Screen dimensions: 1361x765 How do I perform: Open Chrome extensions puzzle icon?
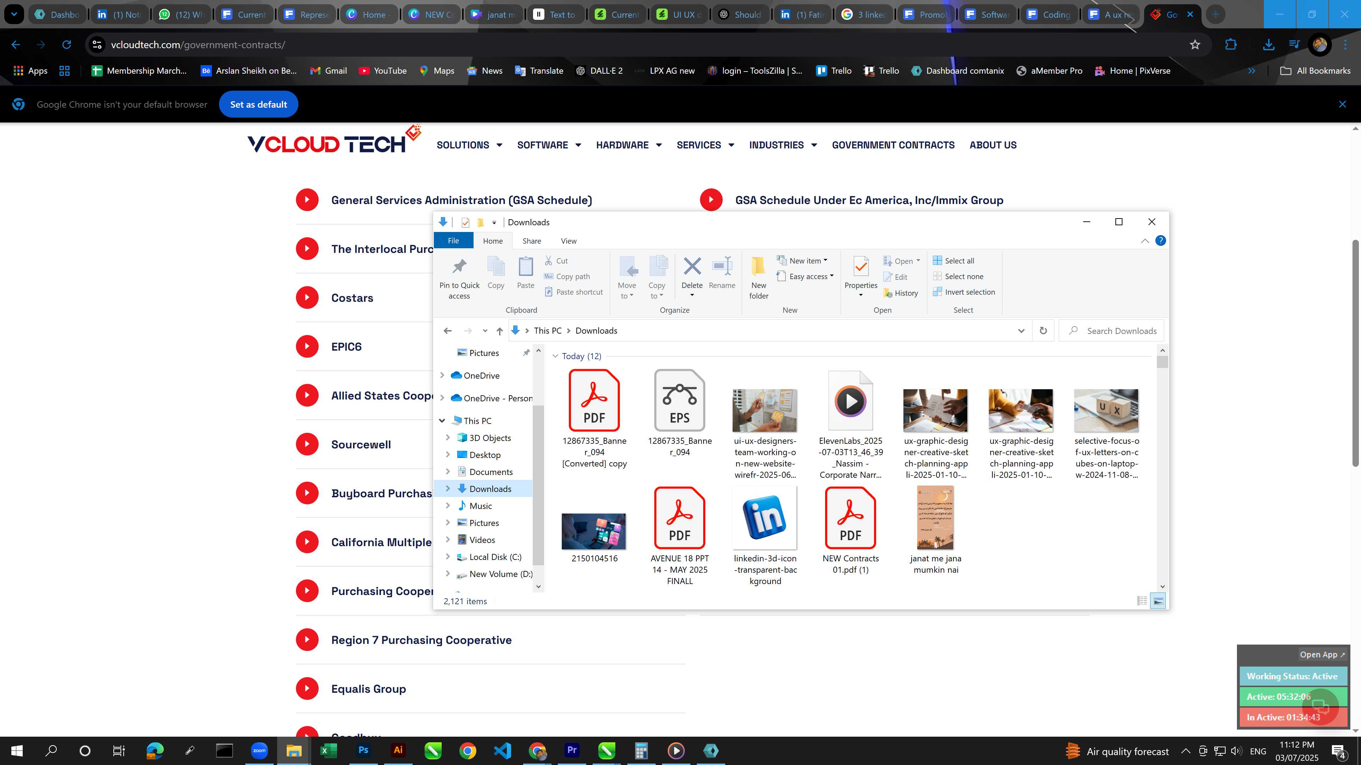click(1231, 45)
